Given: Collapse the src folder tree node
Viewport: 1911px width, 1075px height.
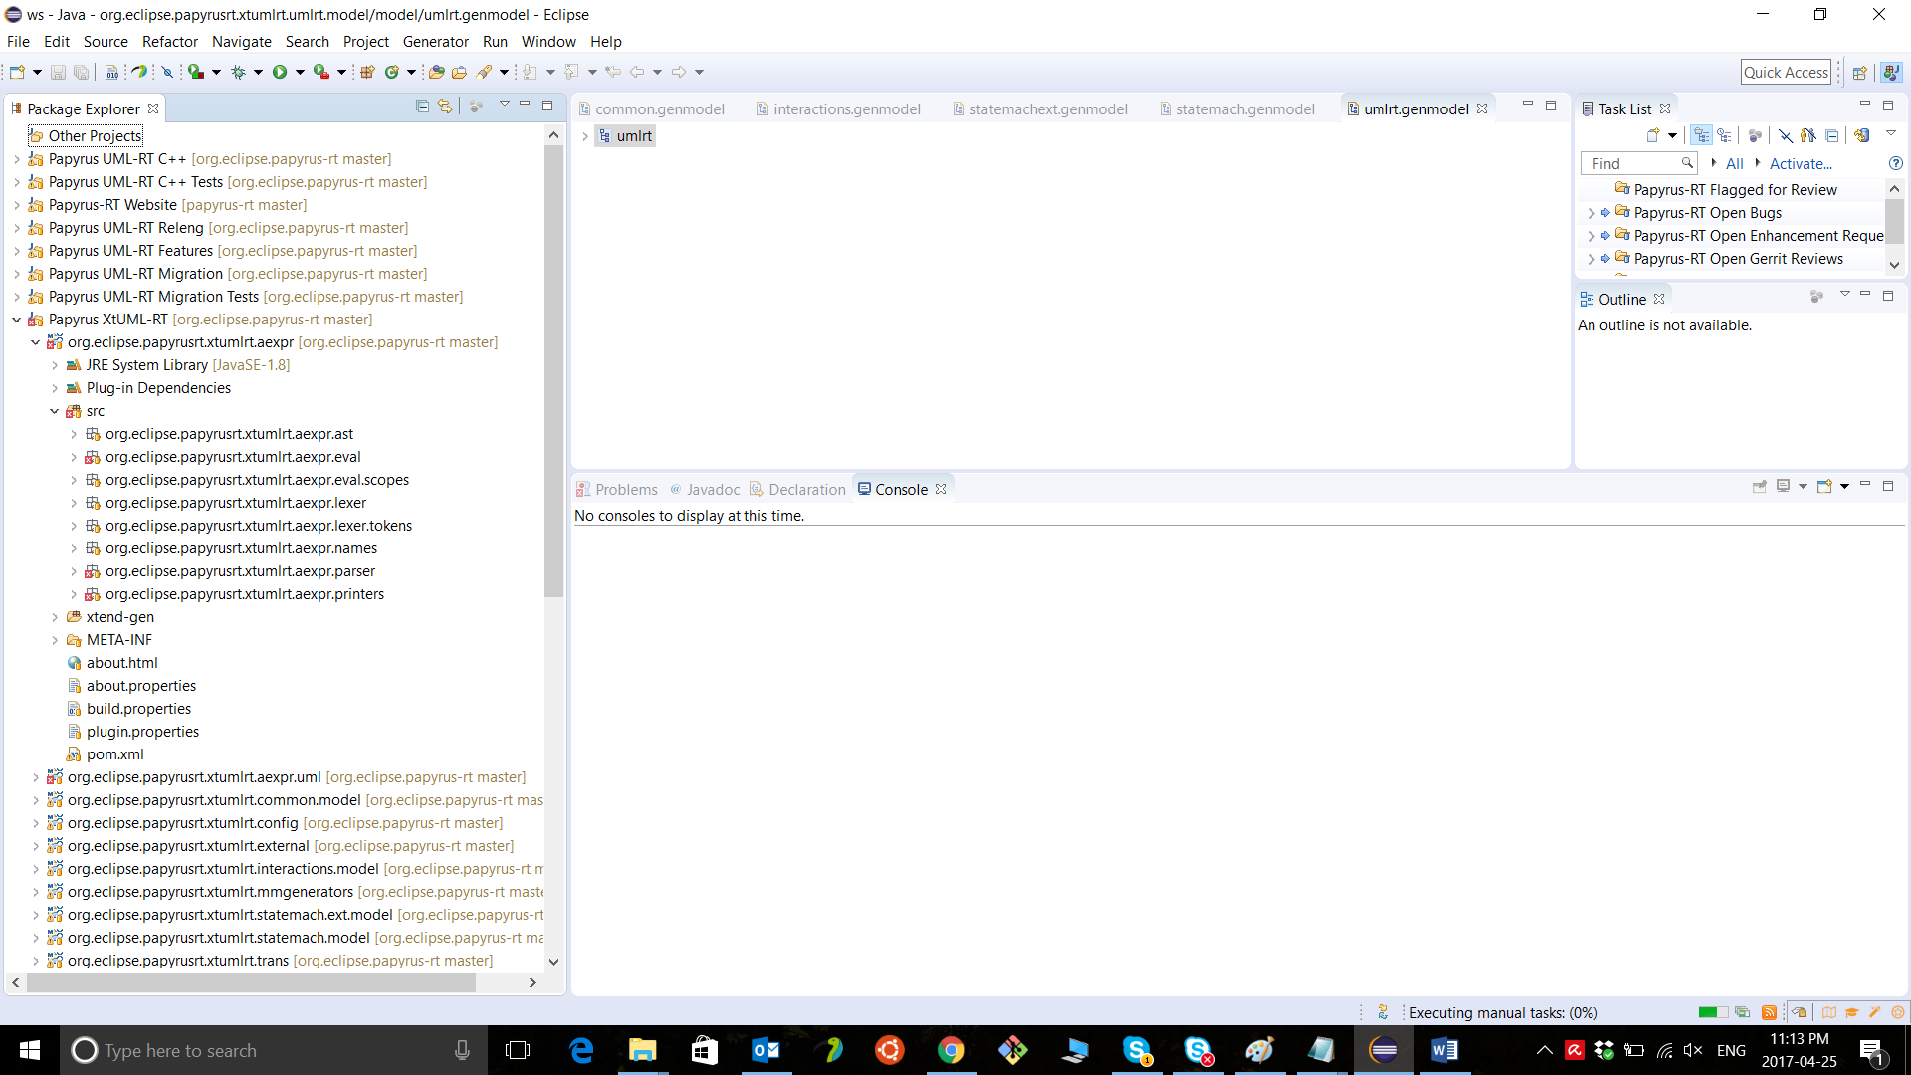Looking at the screenshot, I should (55, 411).
